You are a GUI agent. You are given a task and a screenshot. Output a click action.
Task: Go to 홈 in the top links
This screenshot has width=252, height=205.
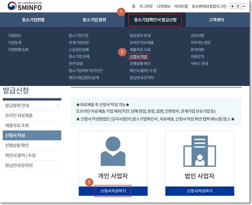pyautogui.click(x=133, y=6)
